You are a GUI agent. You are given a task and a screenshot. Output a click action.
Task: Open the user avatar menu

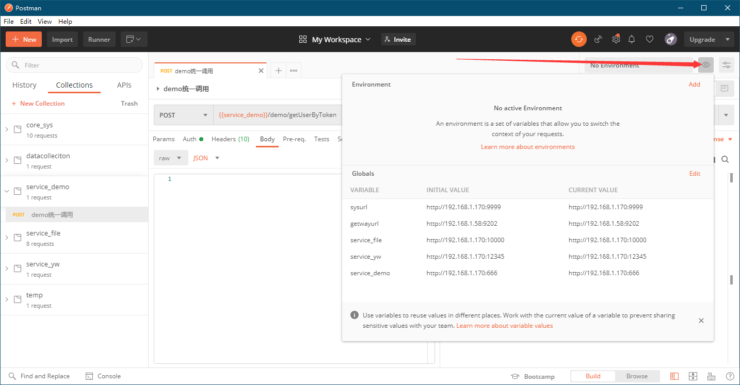click(x=670, y=39)
